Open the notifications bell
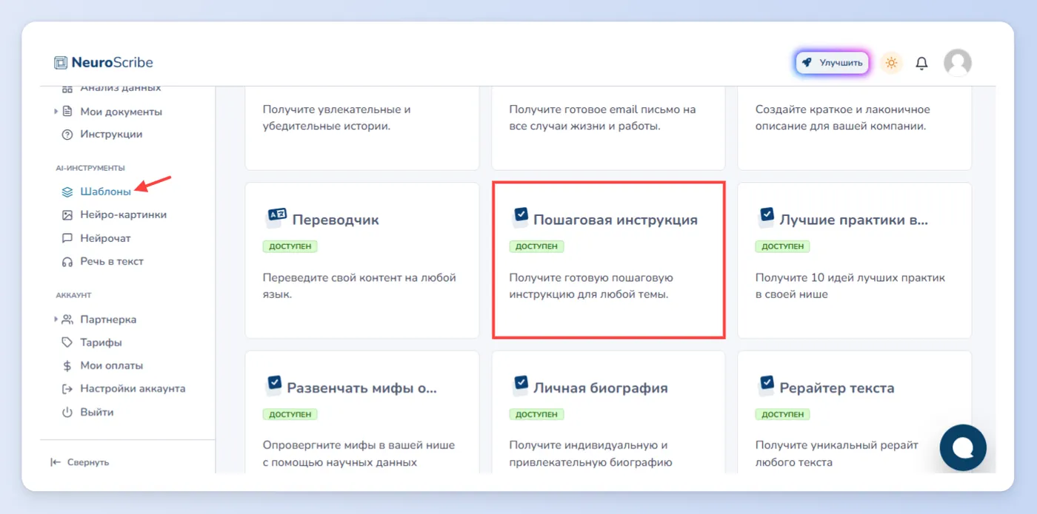Image resolution: width=1037 pixels, height=514 pixels. [x=921, y=63]
